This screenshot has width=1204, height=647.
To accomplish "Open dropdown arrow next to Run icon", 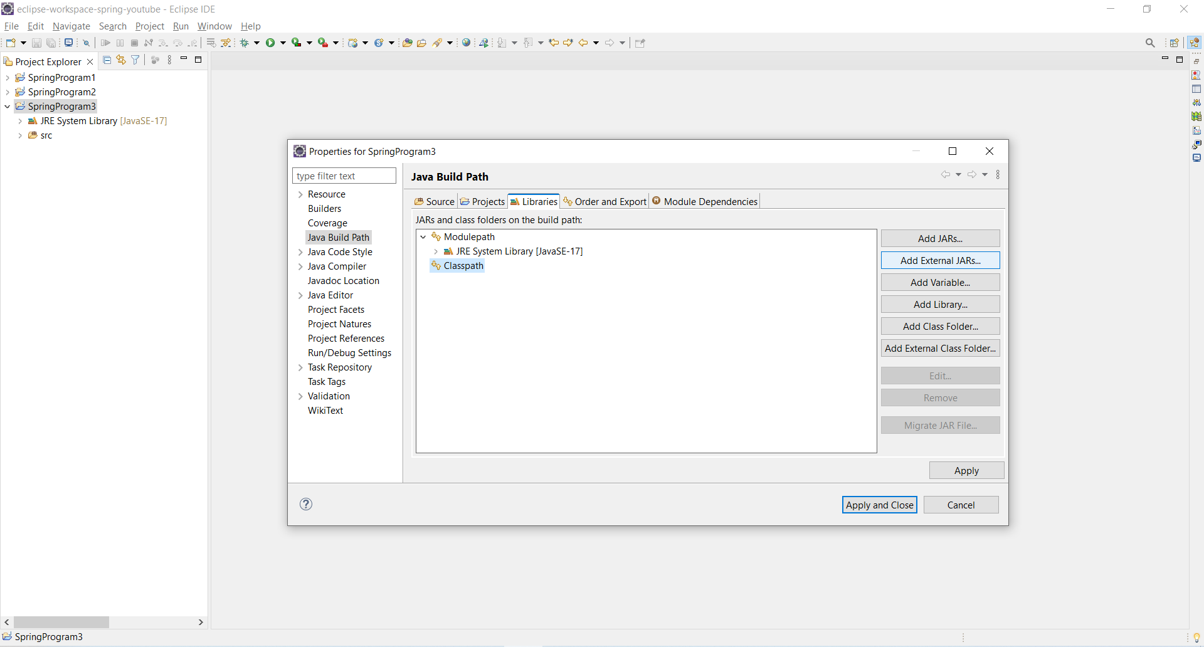I will point(283,43).
